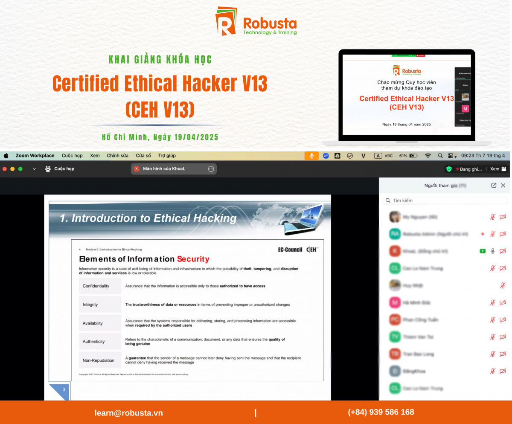512x424 pixels.
Task: Click the red recording dot in Robusta Admin row
Action: point(482,234)
